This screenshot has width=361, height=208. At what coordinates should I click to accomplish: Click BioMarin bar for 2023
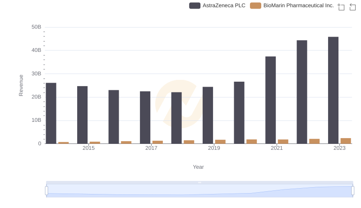[x=346, y=141]
